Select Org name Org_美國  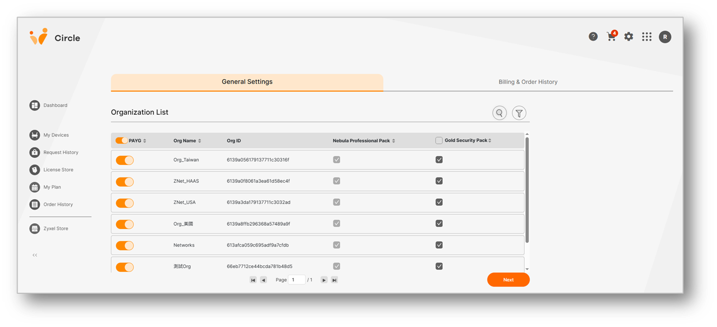pyautogui.click(x=184, y=224)
